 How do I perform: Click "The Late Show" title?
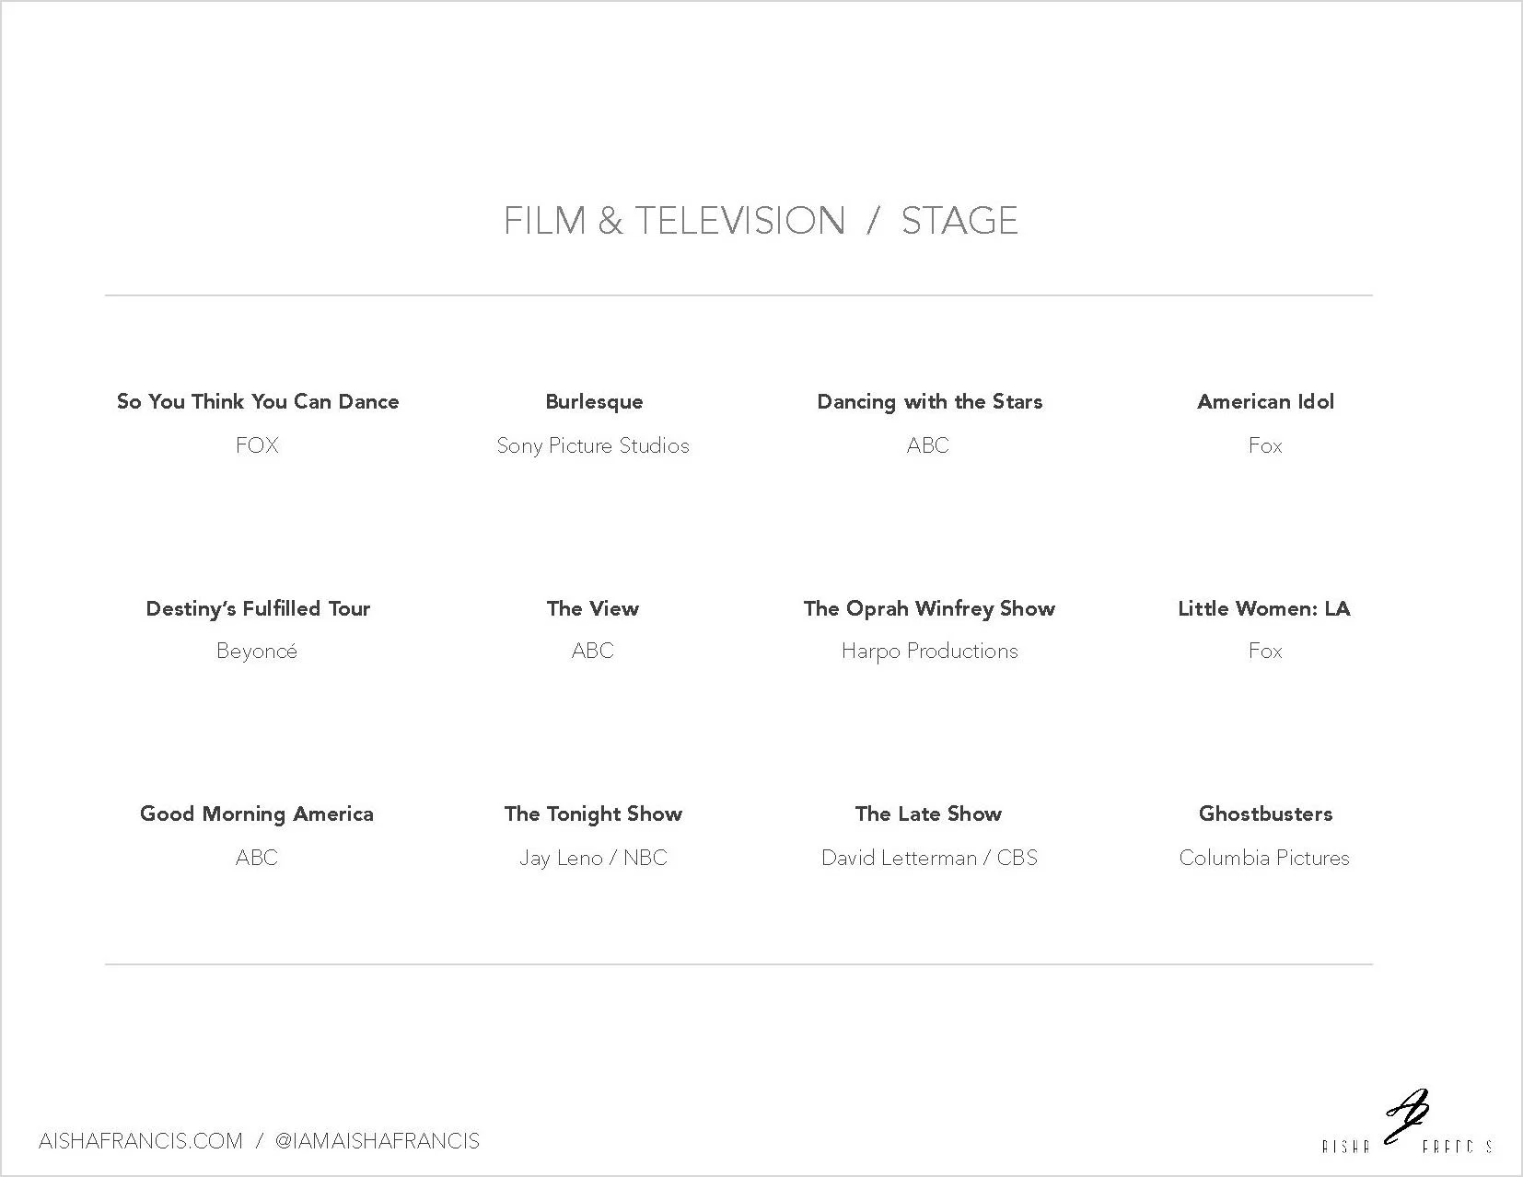coord(928,814)
